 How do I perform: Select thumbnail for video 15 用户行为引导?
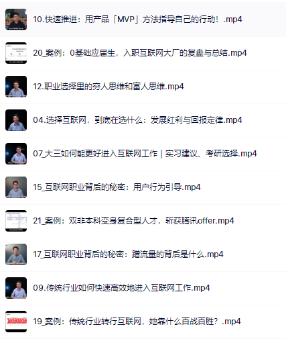16,187
